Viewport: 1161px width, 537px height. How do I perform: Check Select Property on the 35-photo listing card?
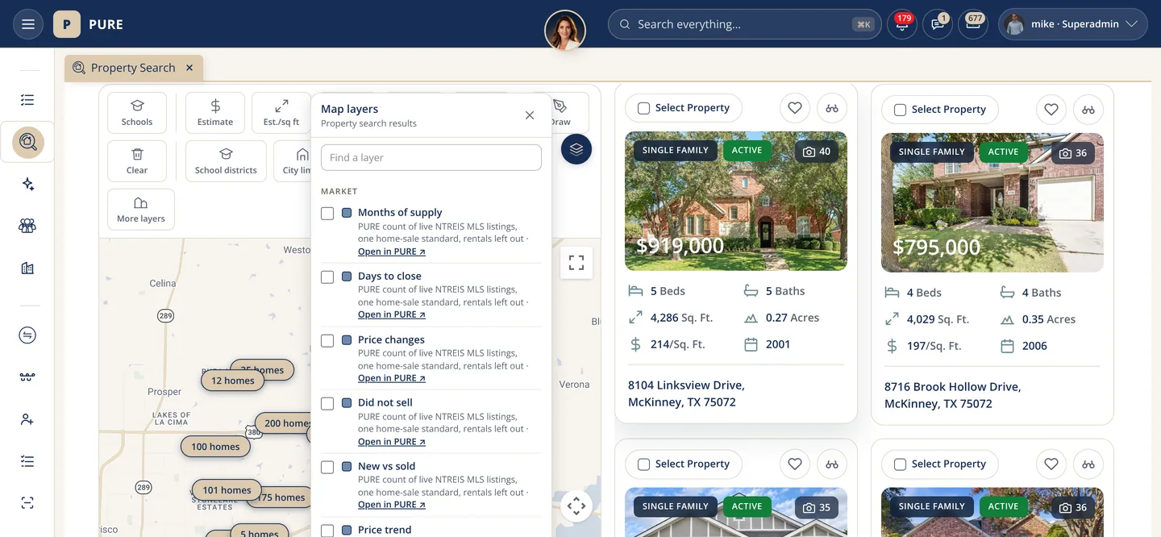pos(643,464)
